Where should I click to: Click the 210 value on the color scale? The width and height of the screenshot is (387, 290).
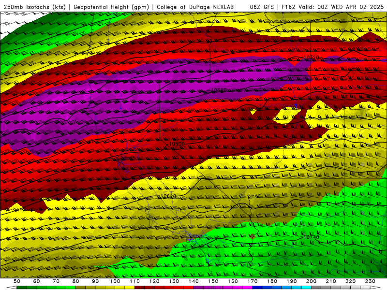point(331,281)
